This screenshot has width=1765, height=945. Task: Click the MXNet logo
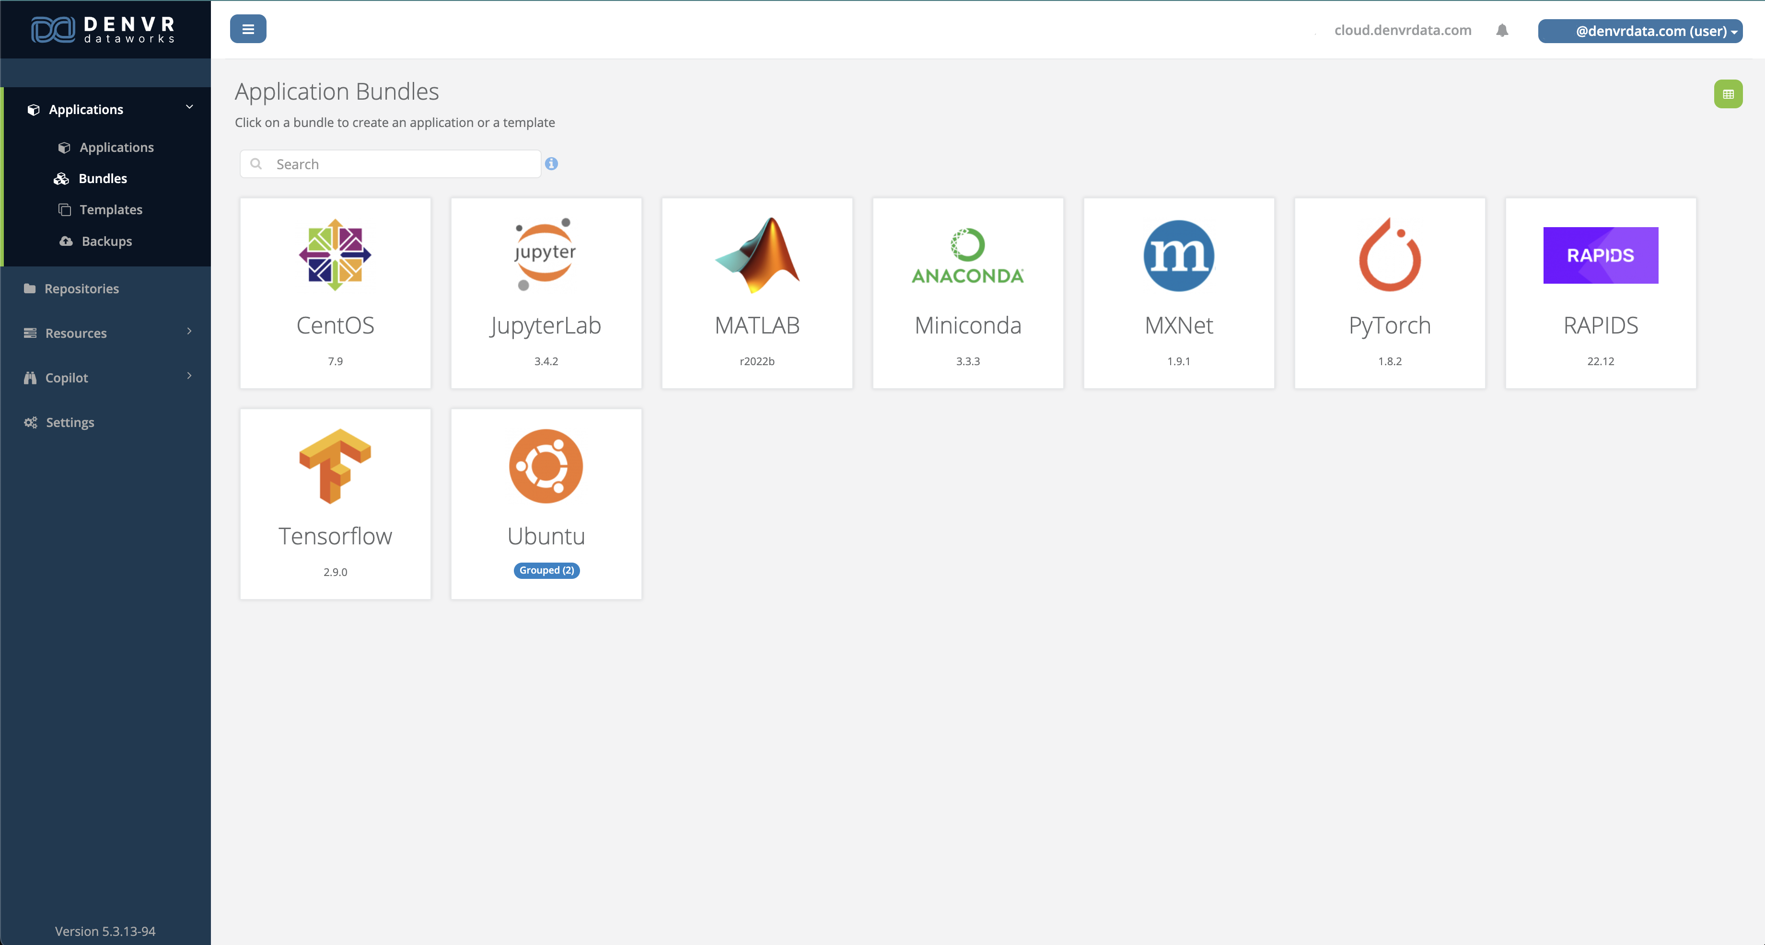point(1178,255)
